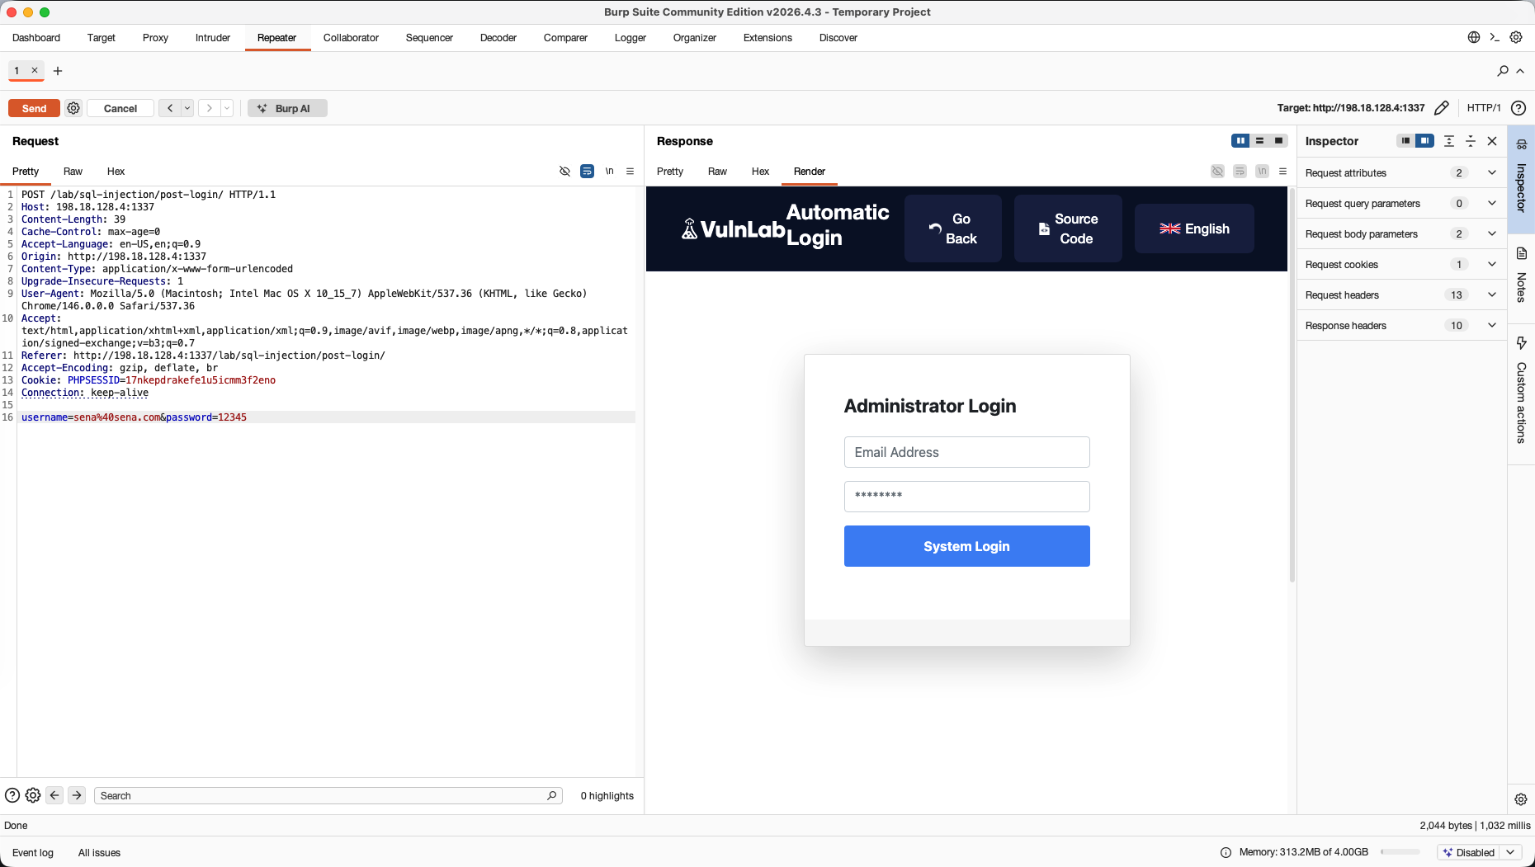The image size is (1535, 867).
Task: Toggle hide non-printable characters eye icon
Action: [565, 172]
